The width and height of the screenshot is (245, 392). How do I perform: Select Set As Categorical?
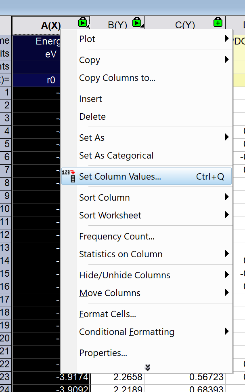click(x=116, y=155)
